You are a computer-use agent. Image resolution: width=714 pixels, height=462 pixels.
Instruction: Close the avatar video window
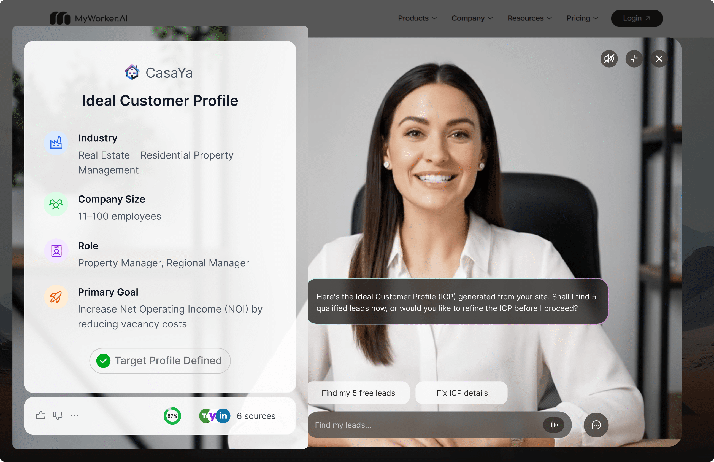pos(659,59)
